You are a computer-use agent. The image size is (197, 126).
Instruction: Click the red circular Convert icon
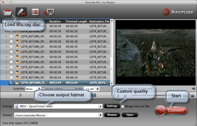[x=160, y=110]
